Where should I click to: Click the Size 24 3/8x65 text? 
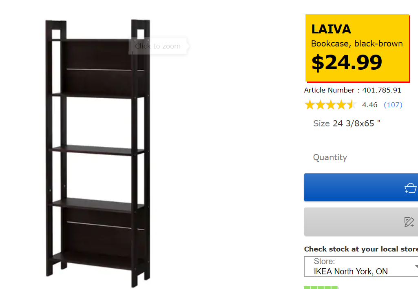(347, 124)
